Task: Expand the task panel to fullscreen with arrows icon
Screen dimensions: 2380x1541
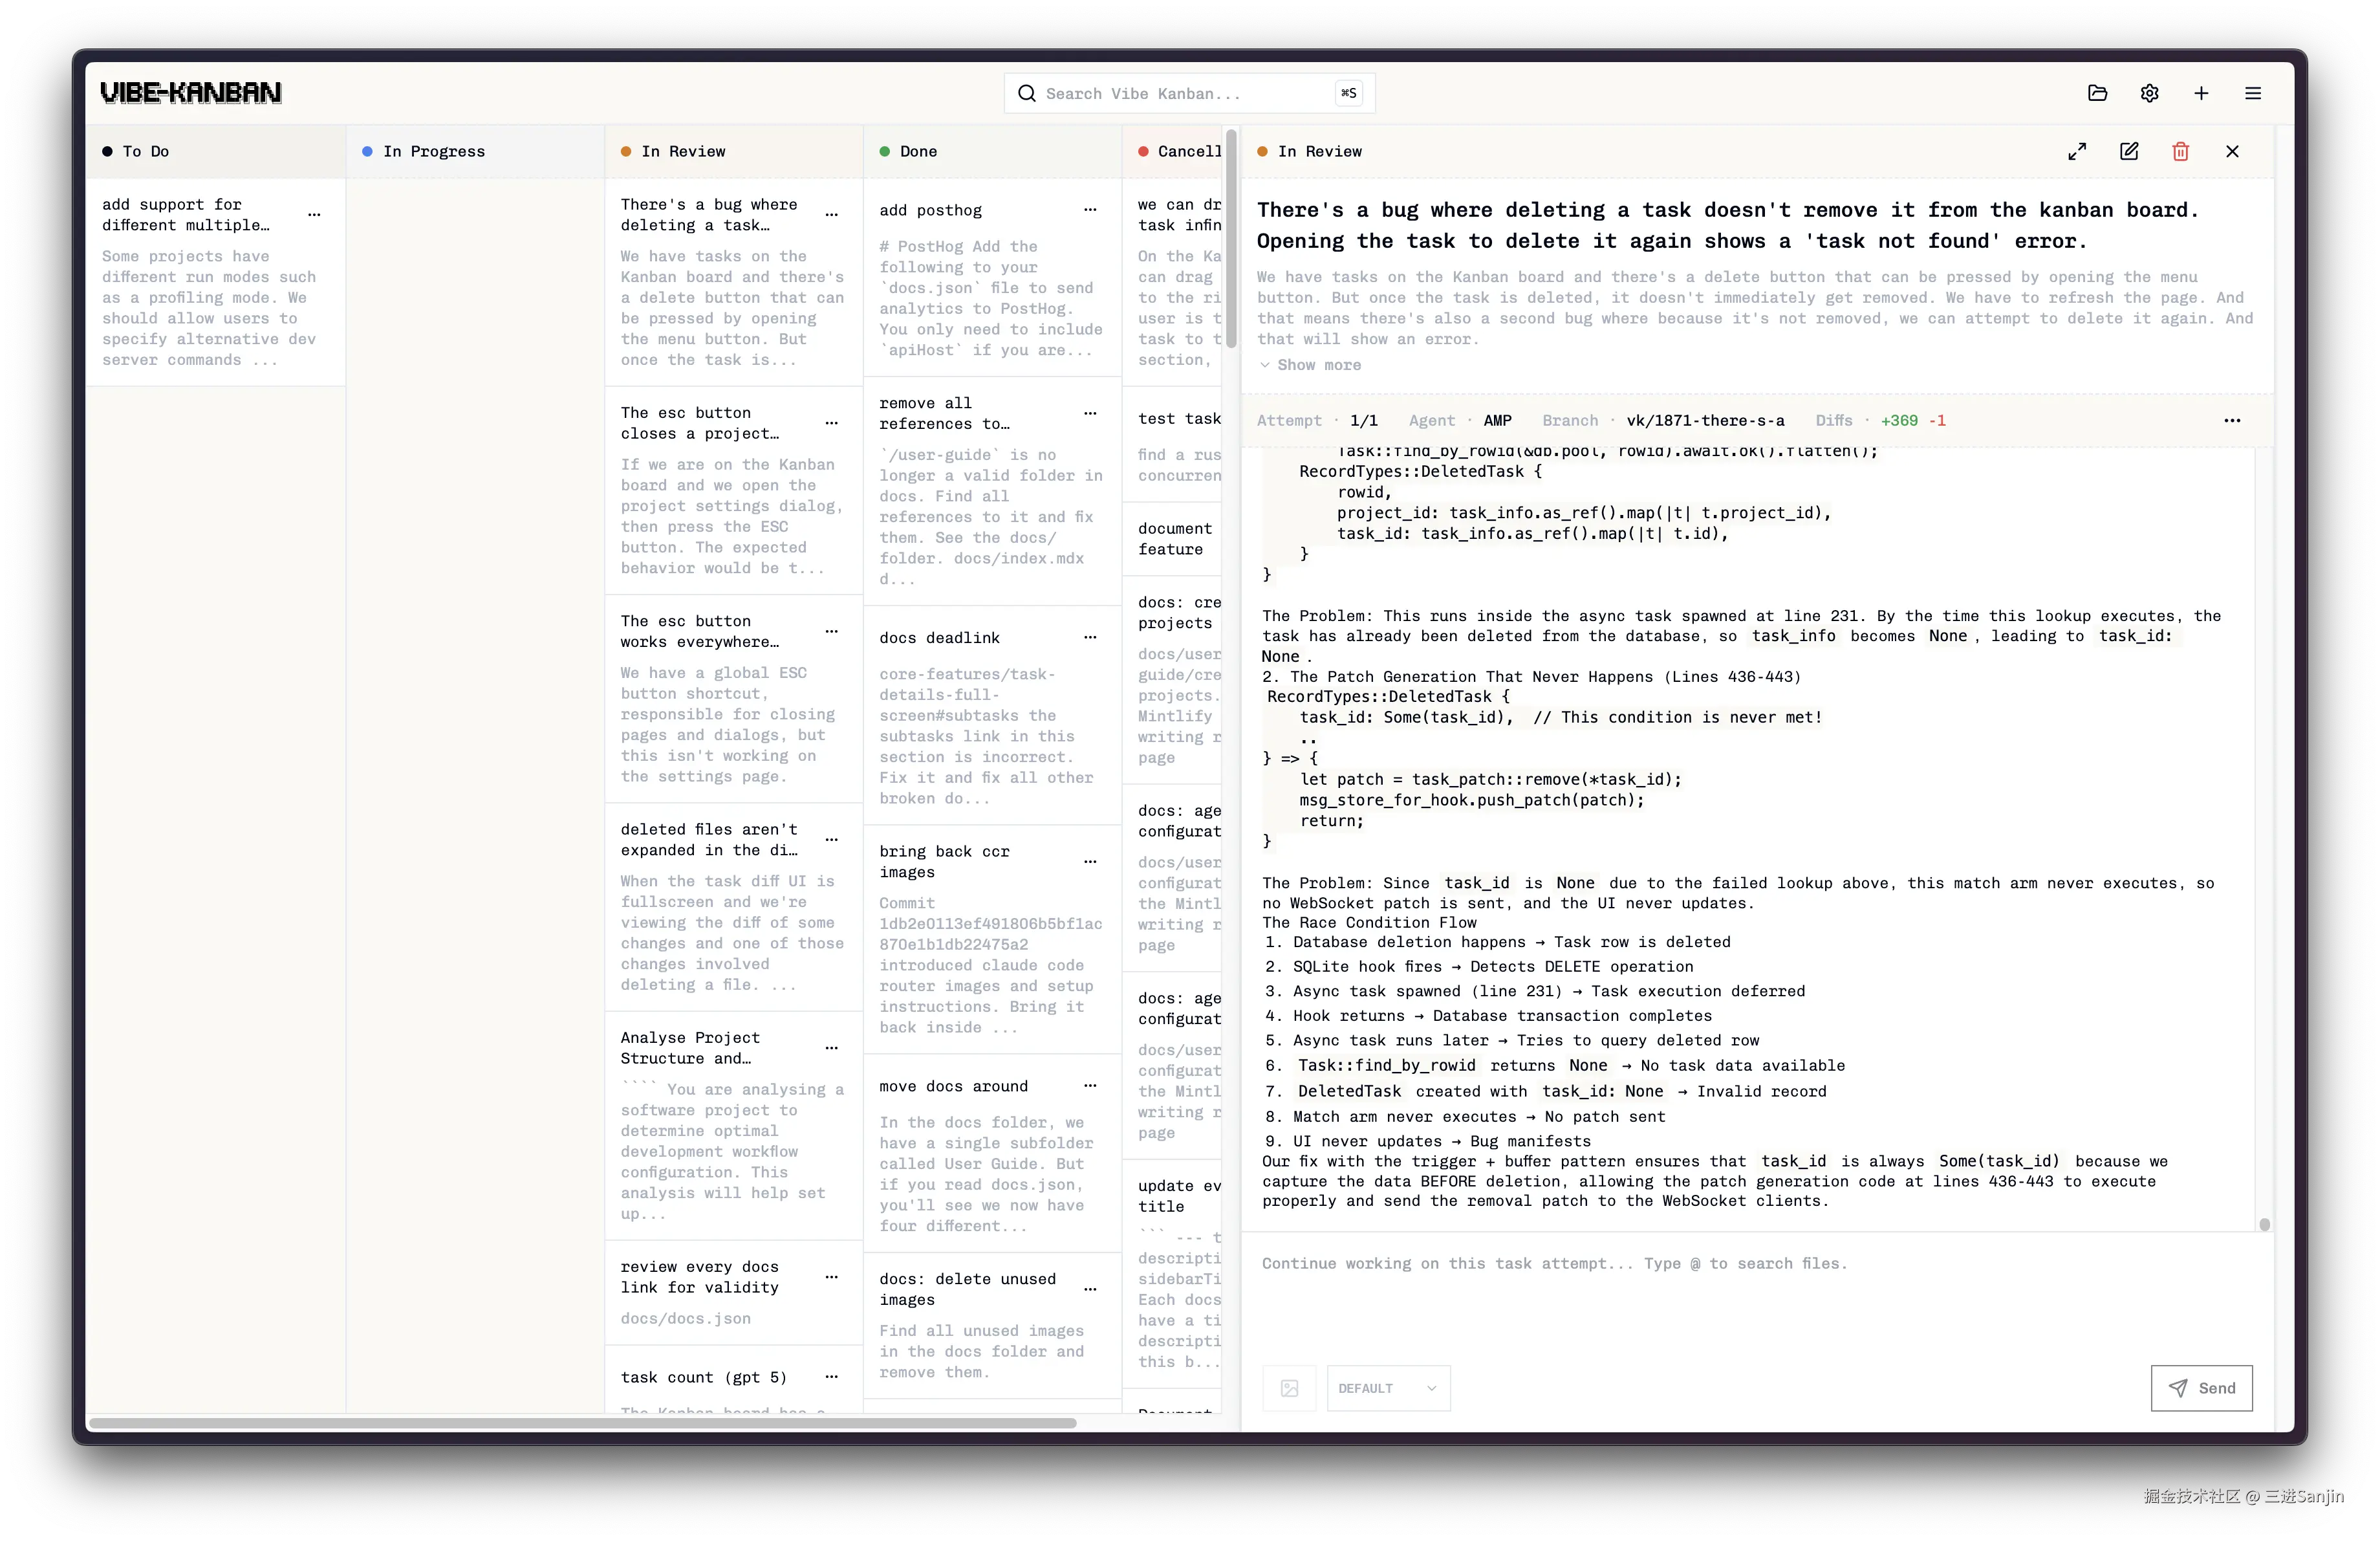Action: [2077, 151]
